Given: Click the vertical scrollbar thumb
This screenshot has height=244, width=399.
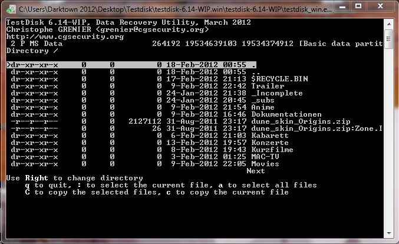Looking at the screenshot, I should pos(388,38).
